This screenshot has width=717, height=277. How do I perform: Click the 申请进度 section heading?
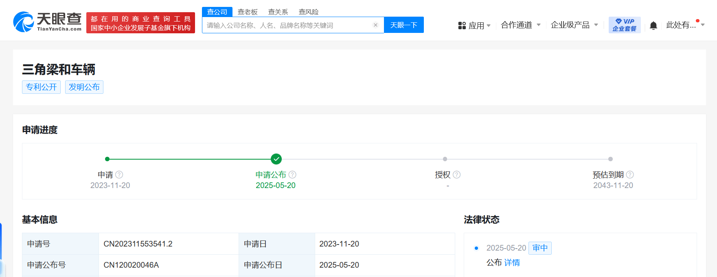tap(40, 130)
